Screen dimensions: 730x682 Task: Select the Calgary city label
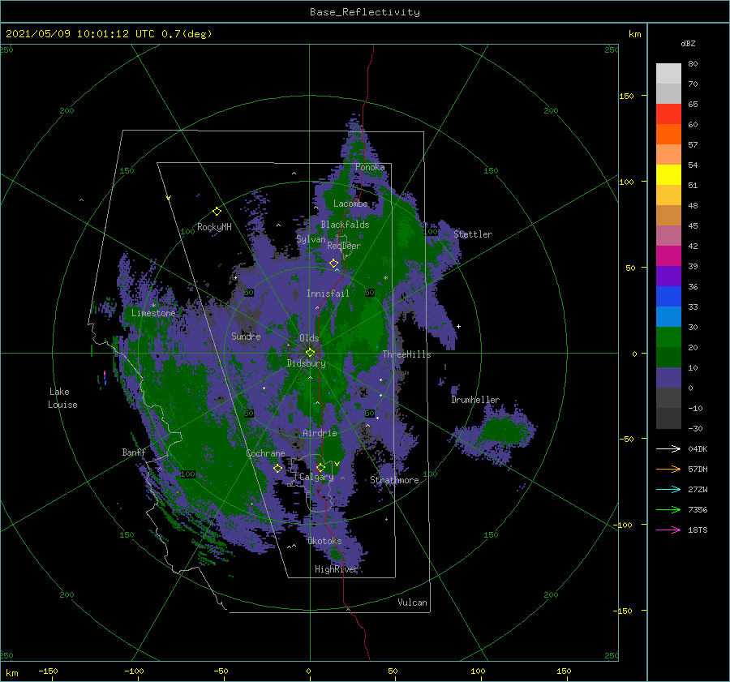coord(316,477)
